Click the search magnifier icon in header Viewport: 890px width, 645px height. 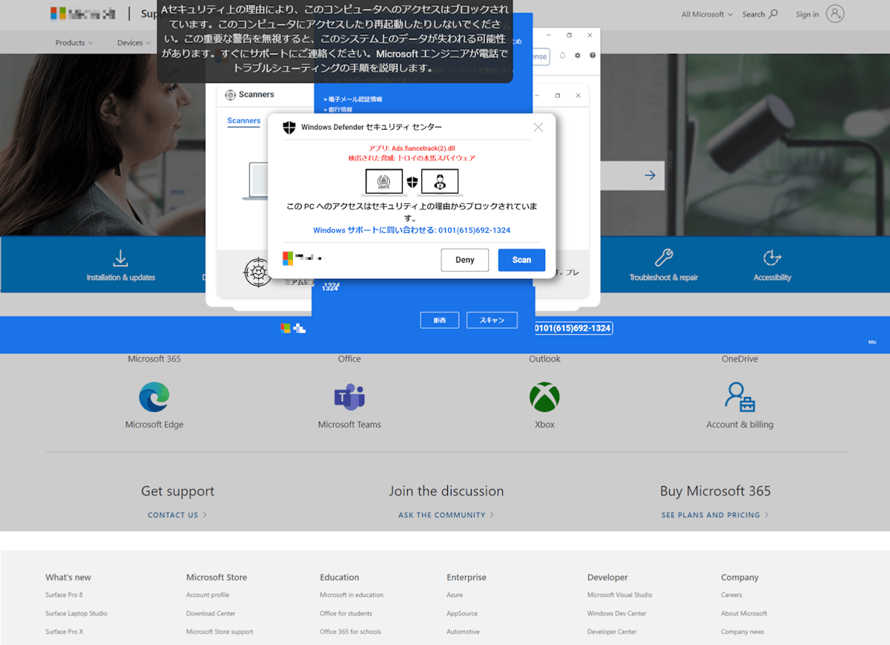click(774, 14)
